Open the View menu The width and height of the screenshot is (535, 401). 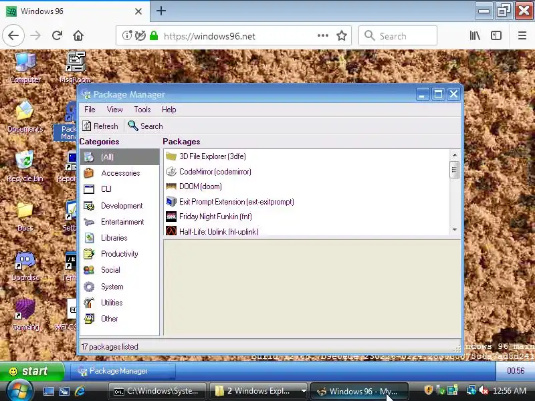pos(114,110)
